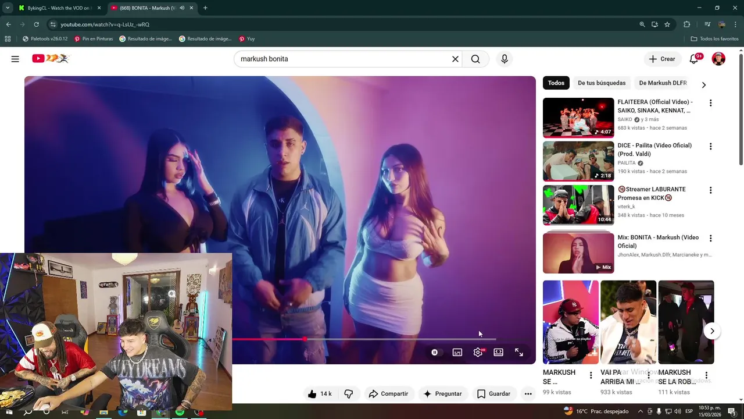The image size is (744, 419).
Task: Go back with the browser back arrow
Action: [x=8, y=24]
